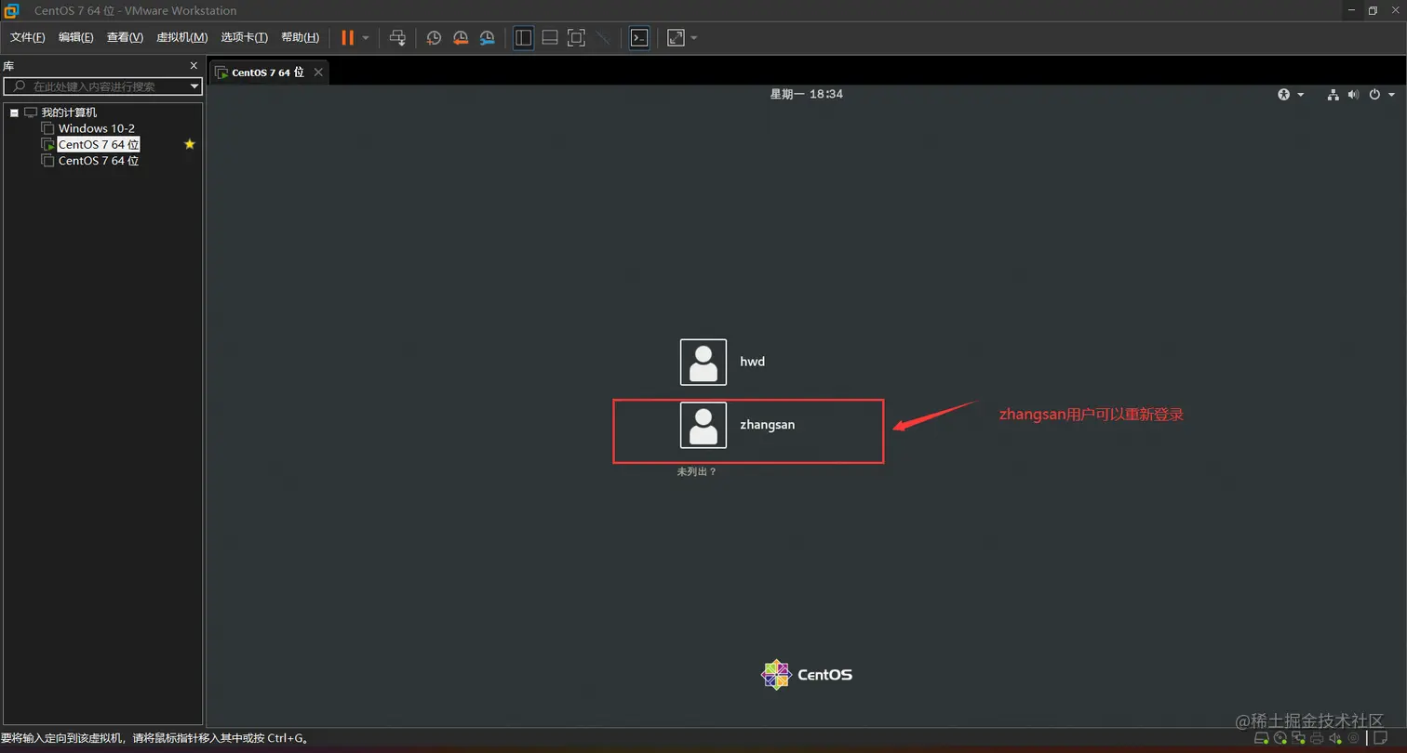Send Ctrl+Alt+Del to the virtual machine

pos(397,37)
